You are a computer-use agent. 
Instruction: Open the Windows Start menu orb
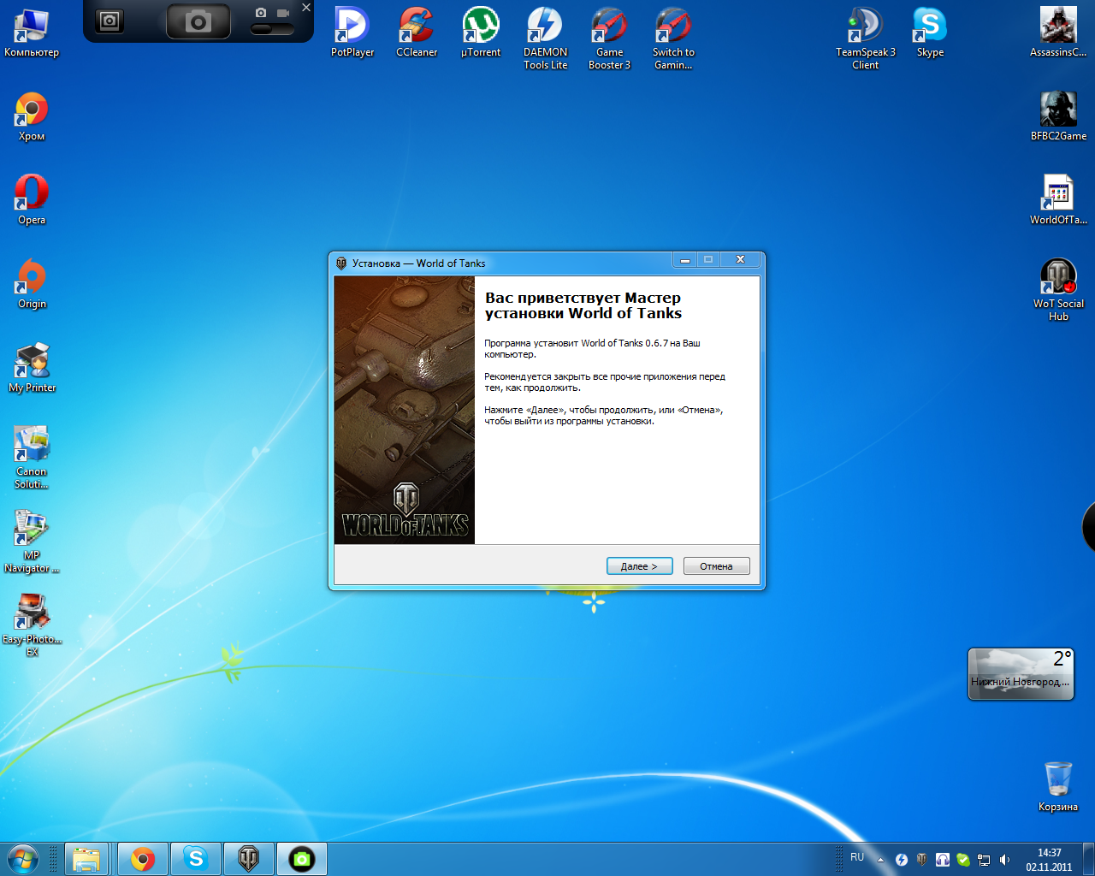pyautogui.click(x=22, y=859)
